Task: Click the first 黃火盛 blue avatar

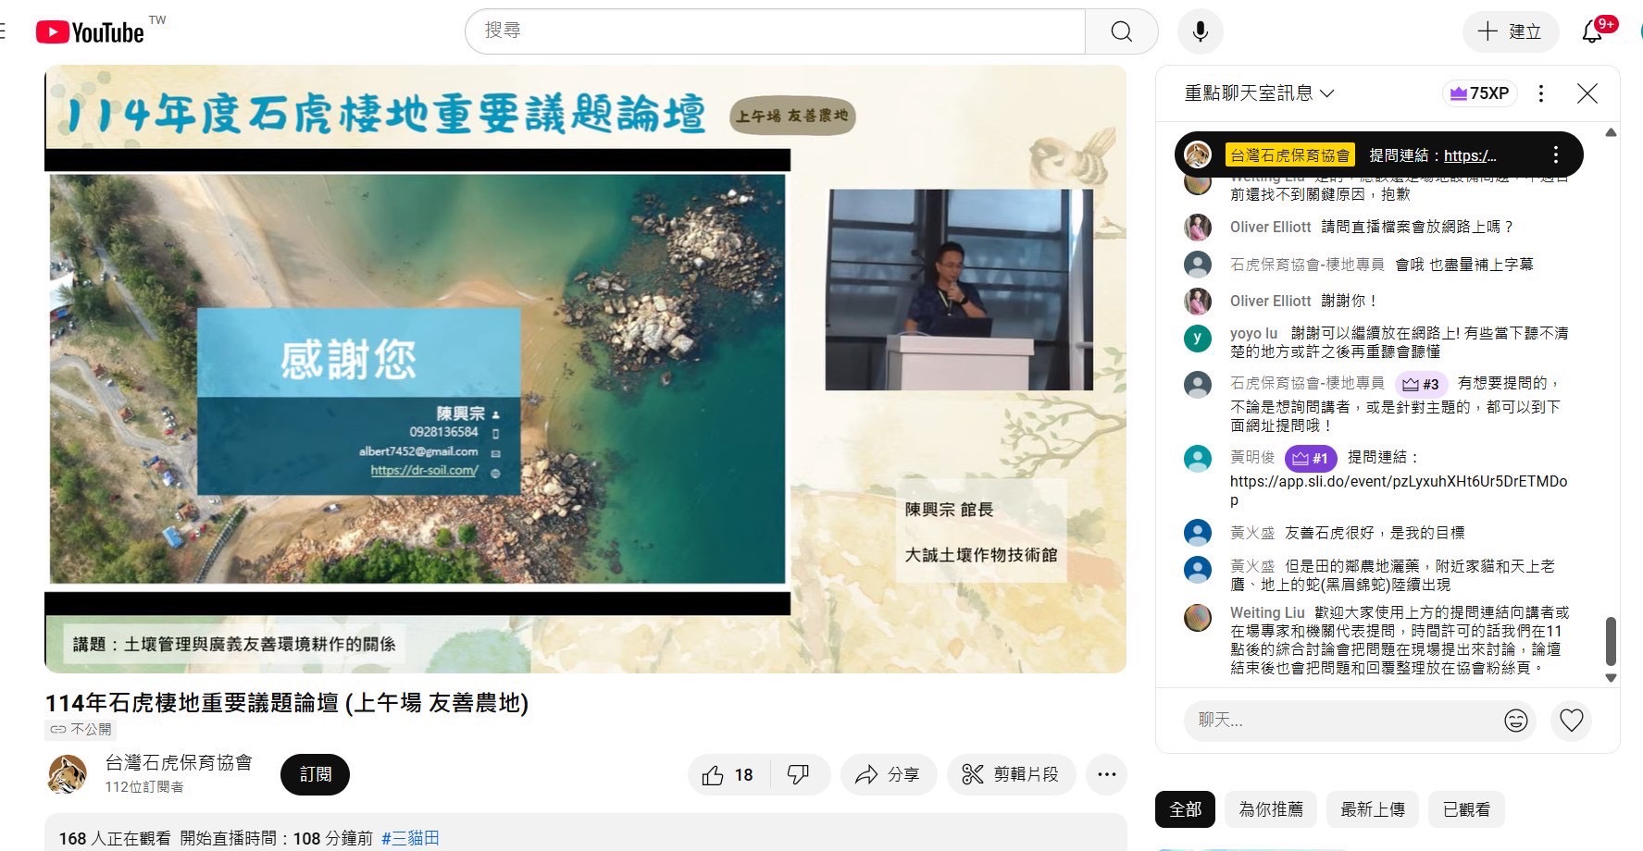Action: (1198, 532)
